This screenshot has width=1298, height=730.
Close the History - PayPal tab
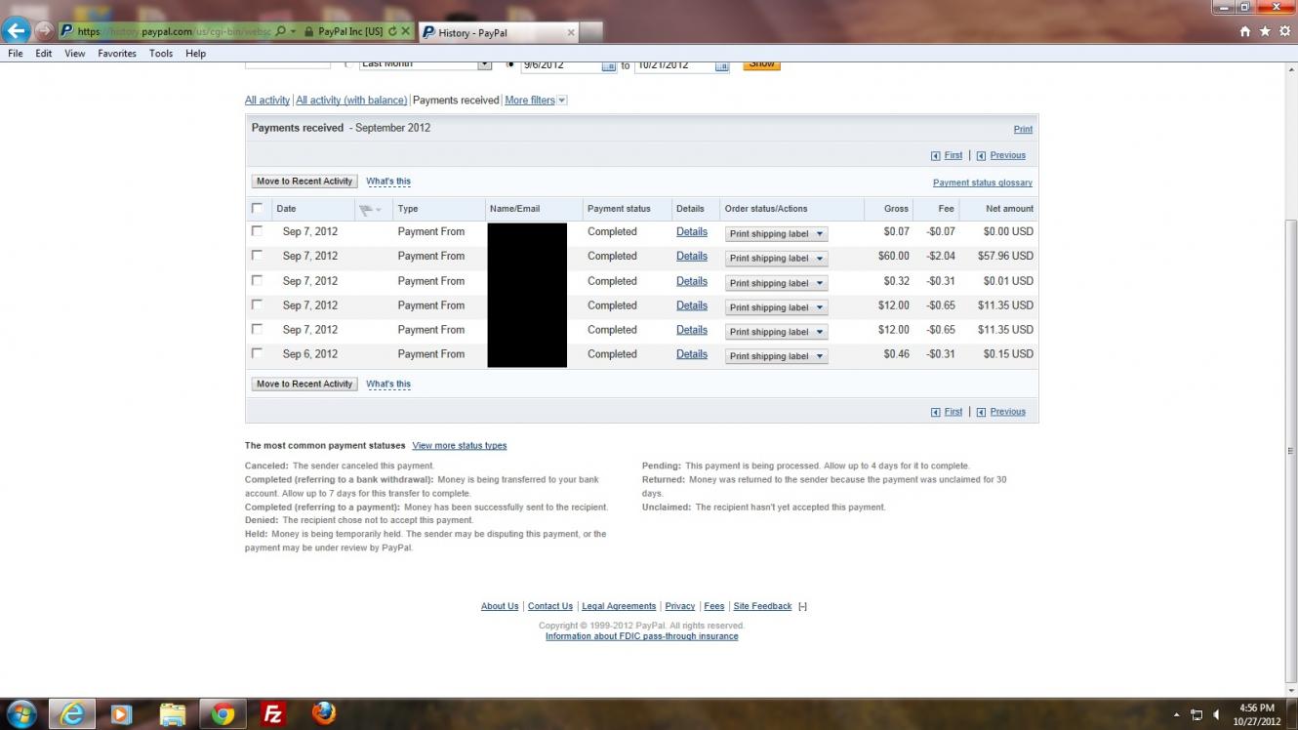coord(571,32)
